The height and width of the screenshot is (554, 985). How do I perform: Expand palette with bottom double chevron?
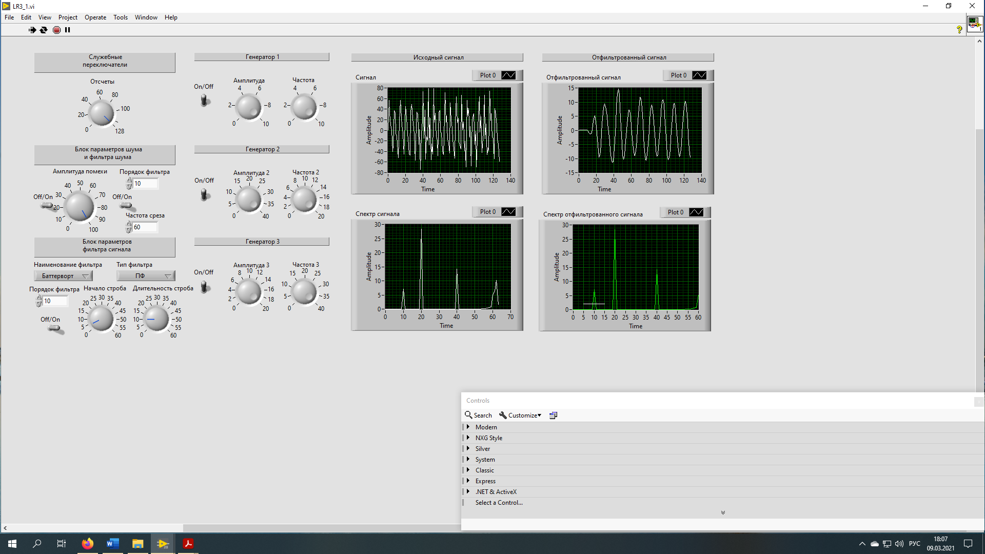click(x=723, y=512)
